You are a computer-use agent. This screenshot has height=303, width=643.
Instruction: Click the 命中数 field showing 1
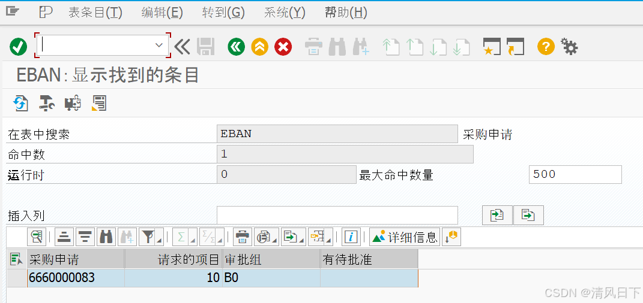345,154
